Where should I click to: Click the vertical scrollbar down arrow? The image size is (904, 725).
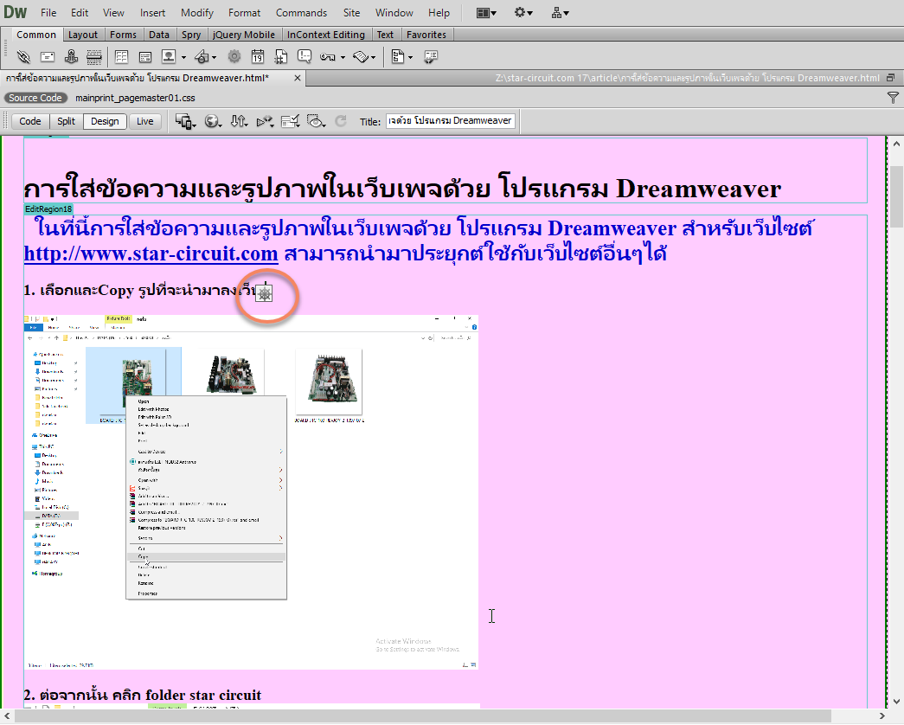point(896,702)
